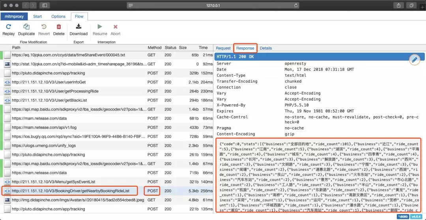Open the Response tab in detail pane
426x220 pixels.
pyautogui.click(x=245, y=48)
